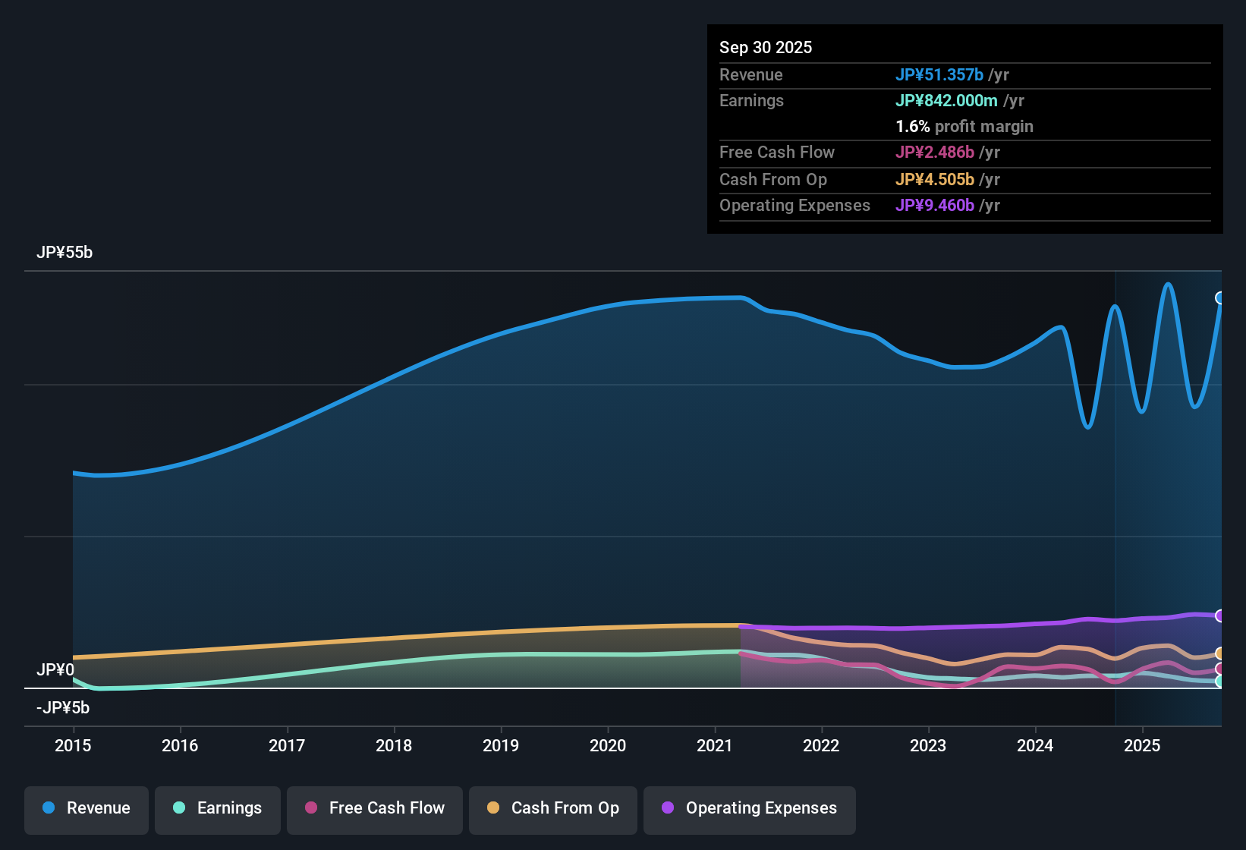Disable the Free Cash Flow line from the legend

[x=374, y=808]
